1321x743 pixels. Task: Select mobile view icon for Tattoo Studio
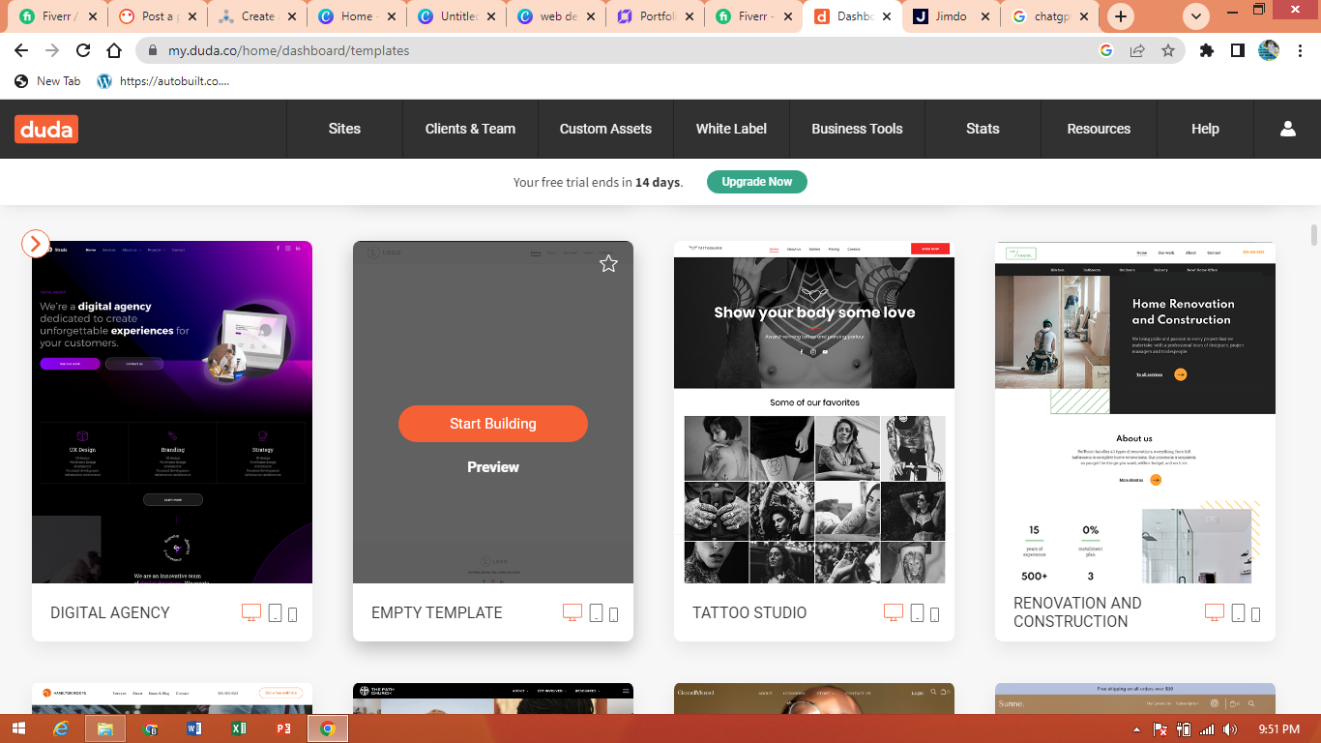pyautogui.click(x=934, y=614)
